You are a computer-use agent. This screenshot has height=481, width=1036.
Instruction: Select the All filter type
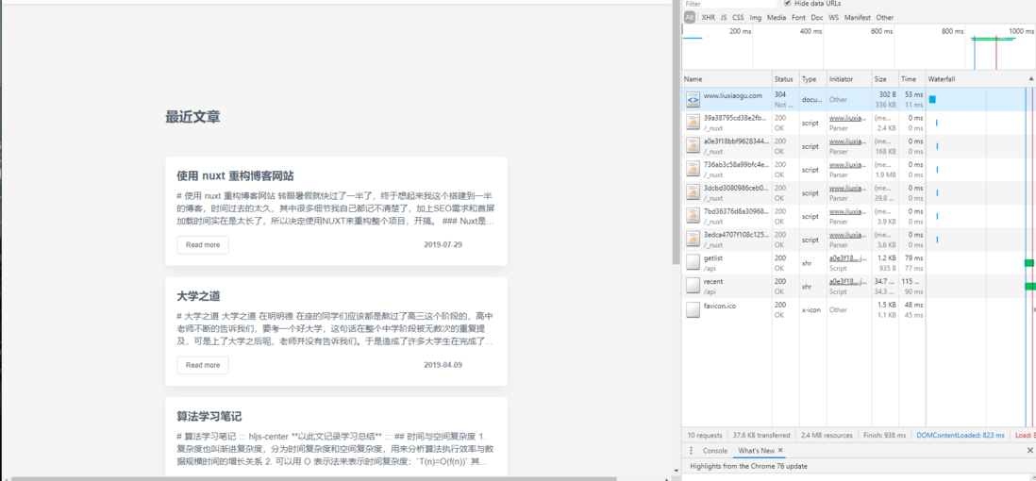(690, 17)
